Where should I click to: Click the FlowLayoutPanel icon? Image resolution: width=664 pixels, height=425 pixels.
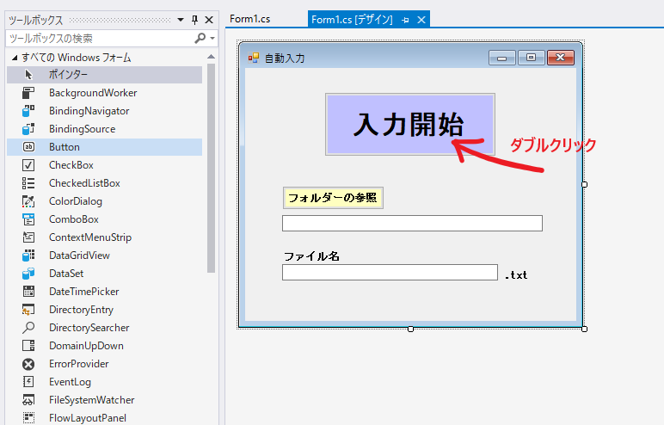[x=28, y=418]
